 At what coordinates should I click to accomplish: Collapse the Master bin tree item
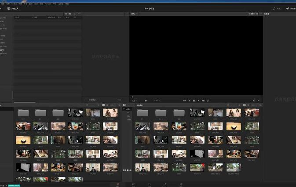(x=124, y=109)
